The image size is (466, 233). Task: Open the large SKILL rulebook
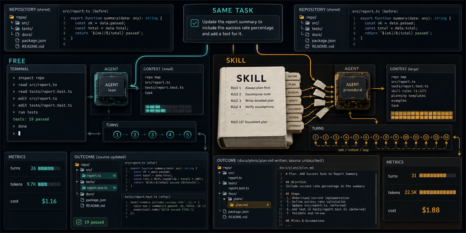click(x=252, y=106)
